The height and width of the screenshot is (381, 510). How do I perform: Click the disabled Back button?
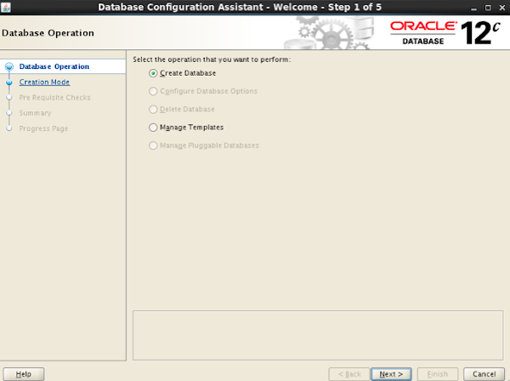349,374
